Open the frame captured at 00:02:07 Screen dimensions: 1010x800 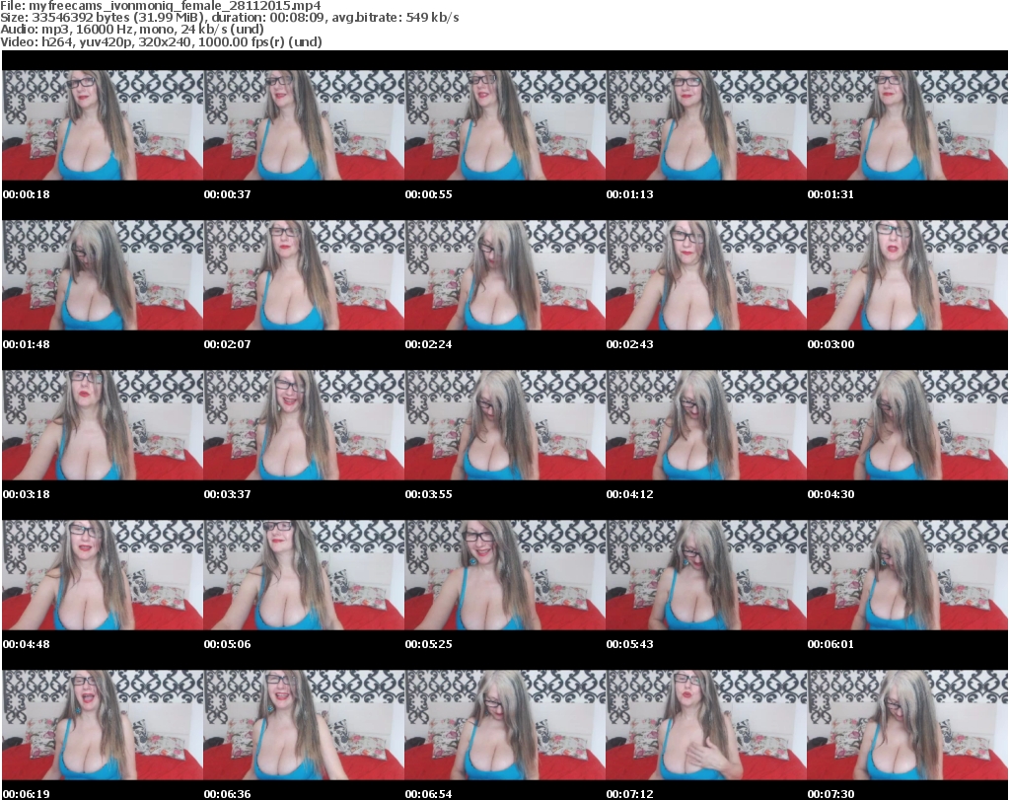(x=304, y=275)
